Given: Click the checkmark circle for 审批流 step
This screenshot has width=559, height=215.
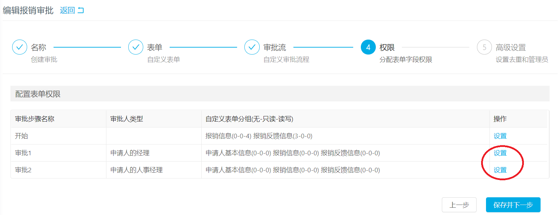Looking at the screenshot, I should (252, 47).
